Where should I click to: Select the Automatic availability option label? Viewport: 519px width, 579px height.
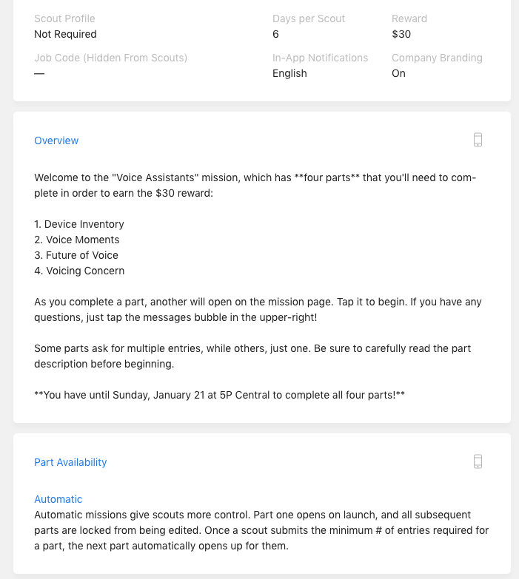(58, 499)
